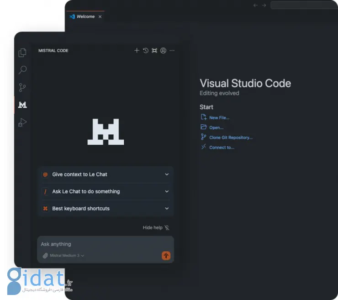Click the Connect to... link
Image resolution: width=338 pixels, height=300 pixels.
click(222, 147)
